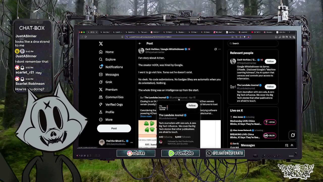Click the +371K listener badge
Screen dimensions: 323x182
click(270, 122)
